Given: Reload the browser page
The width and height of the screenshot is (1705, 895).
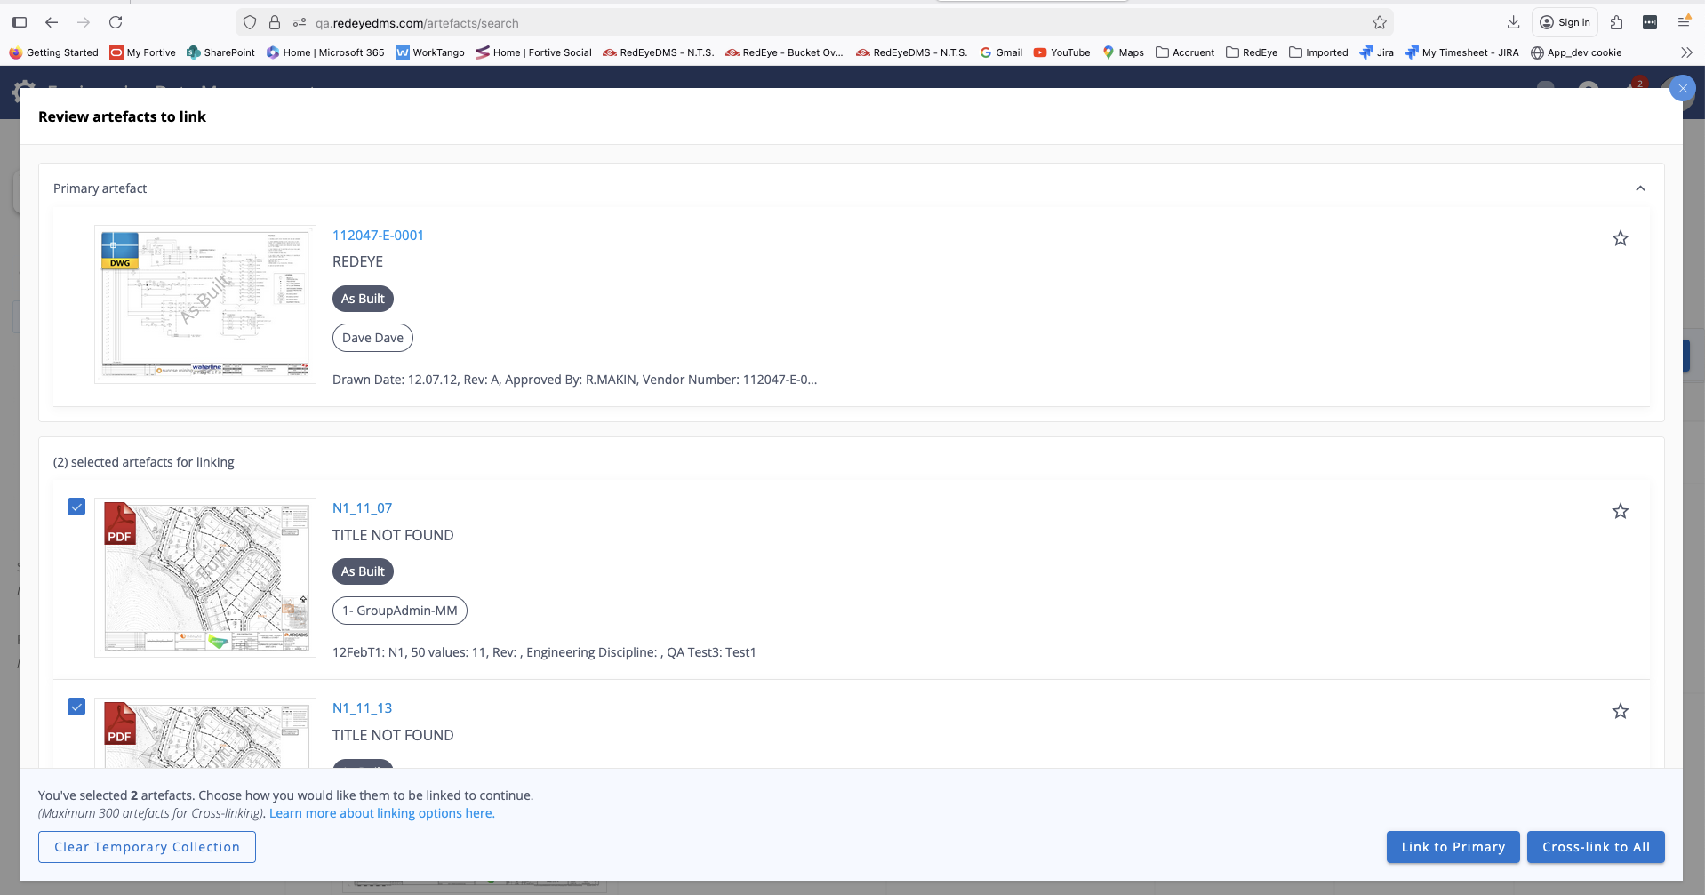Looking at the screenshot, I should click(x=116, y=22).
